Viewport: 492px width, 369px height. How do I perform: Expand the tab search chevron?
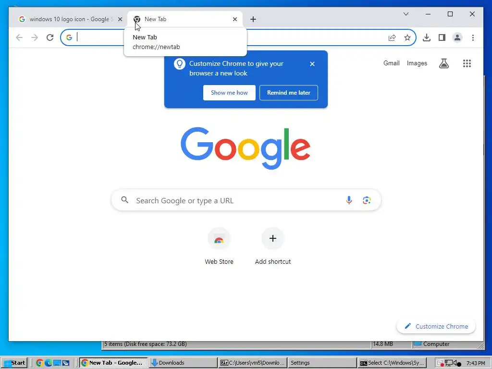[x=406, y=14]
